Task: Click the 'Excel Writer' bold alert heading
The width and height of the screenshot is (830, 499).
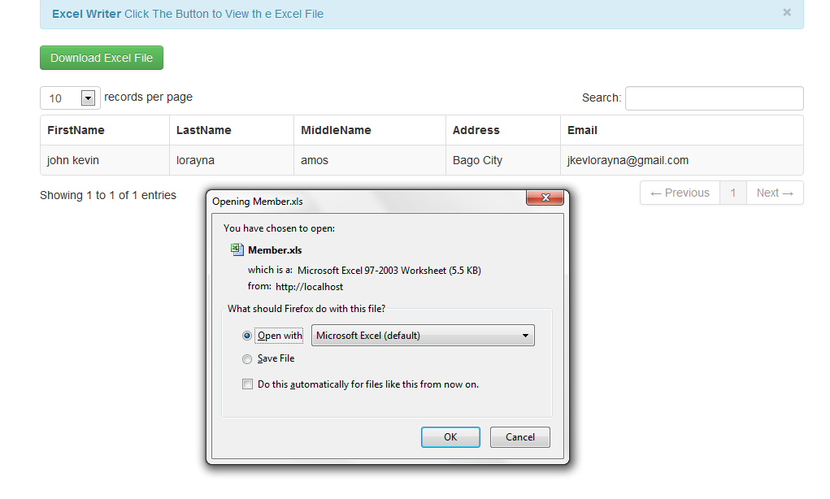Action: [x=86, y=15]
